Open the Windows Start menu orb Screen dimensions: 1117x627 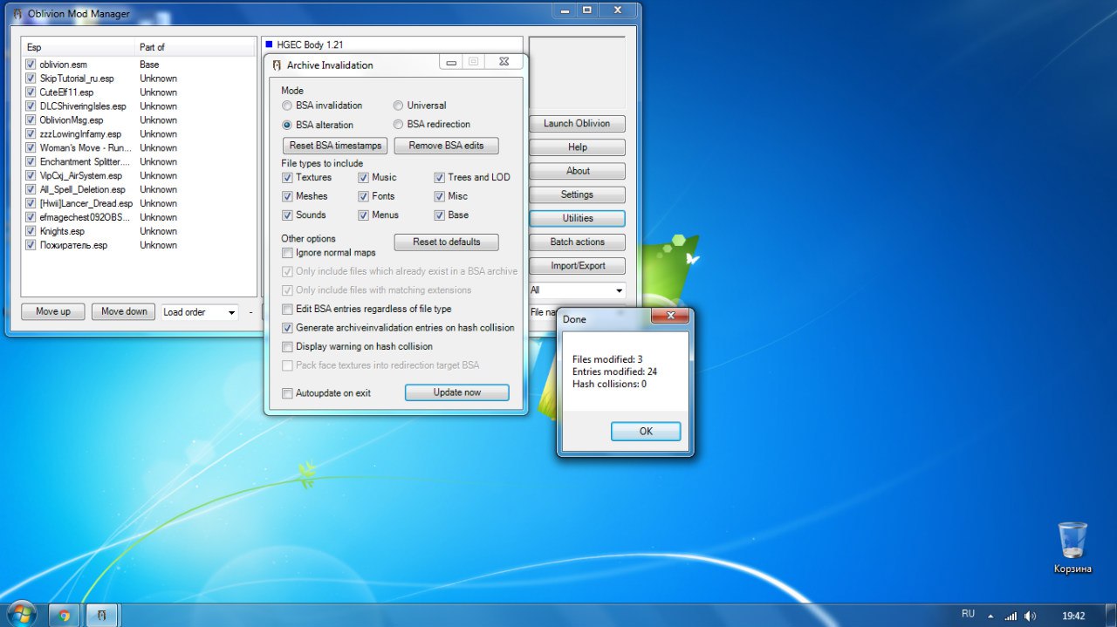tap(21, 614)
